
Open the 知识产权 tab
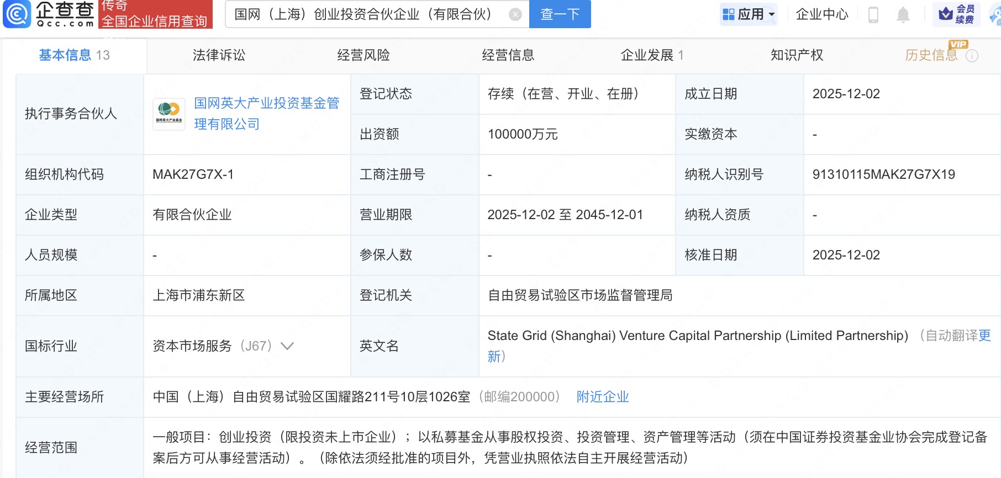(x=797, y=55)
